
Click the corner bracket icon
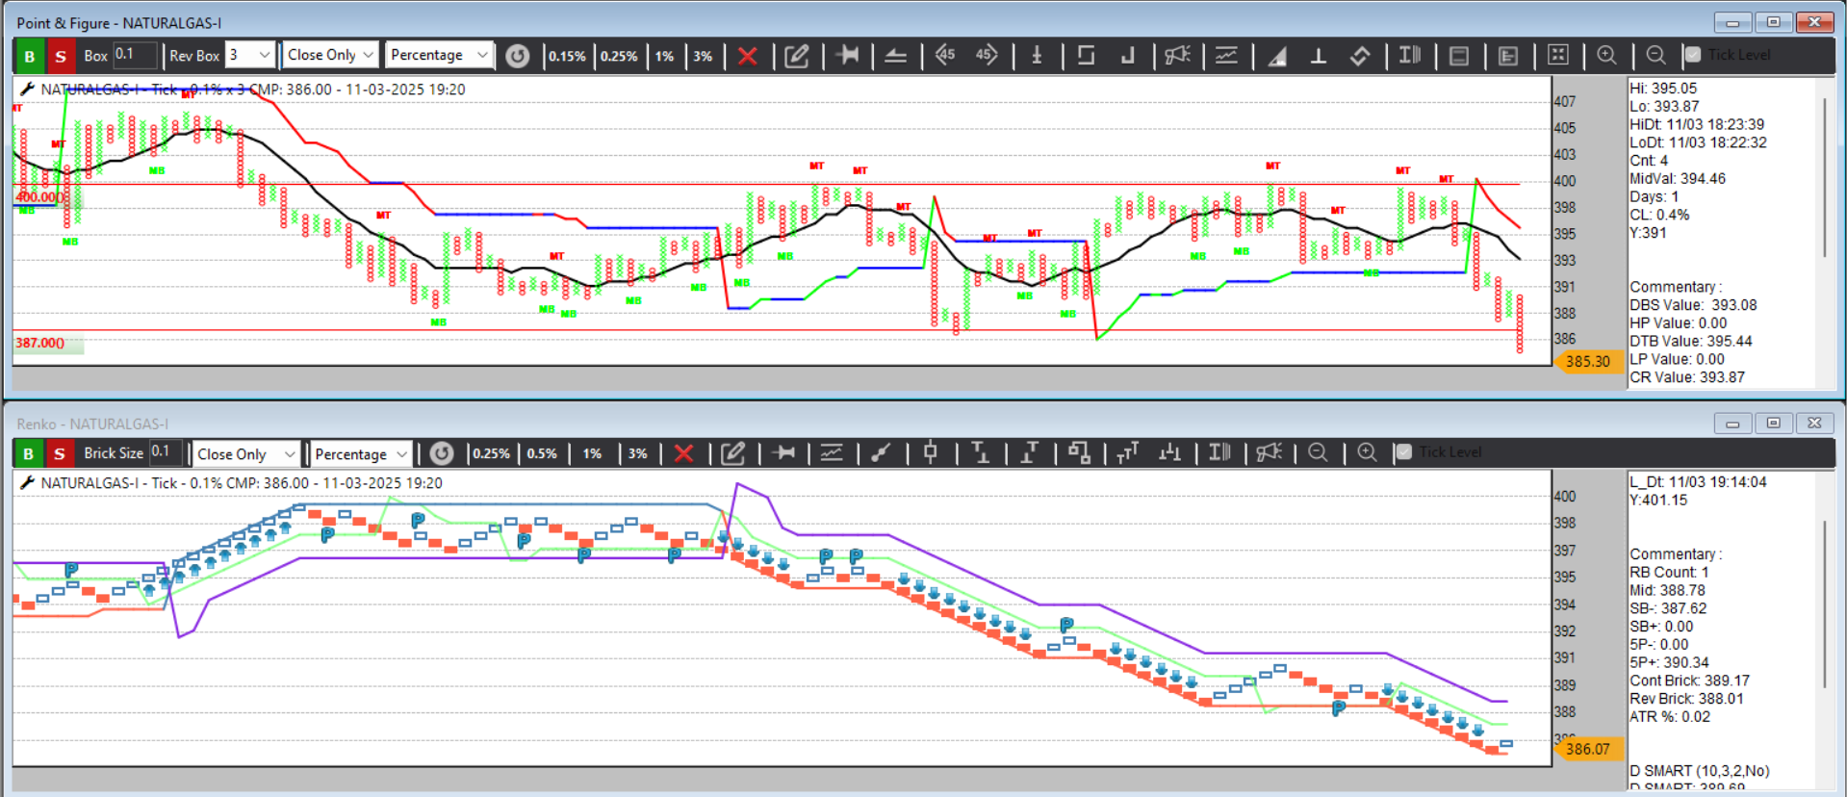[x=1128, y=56]
